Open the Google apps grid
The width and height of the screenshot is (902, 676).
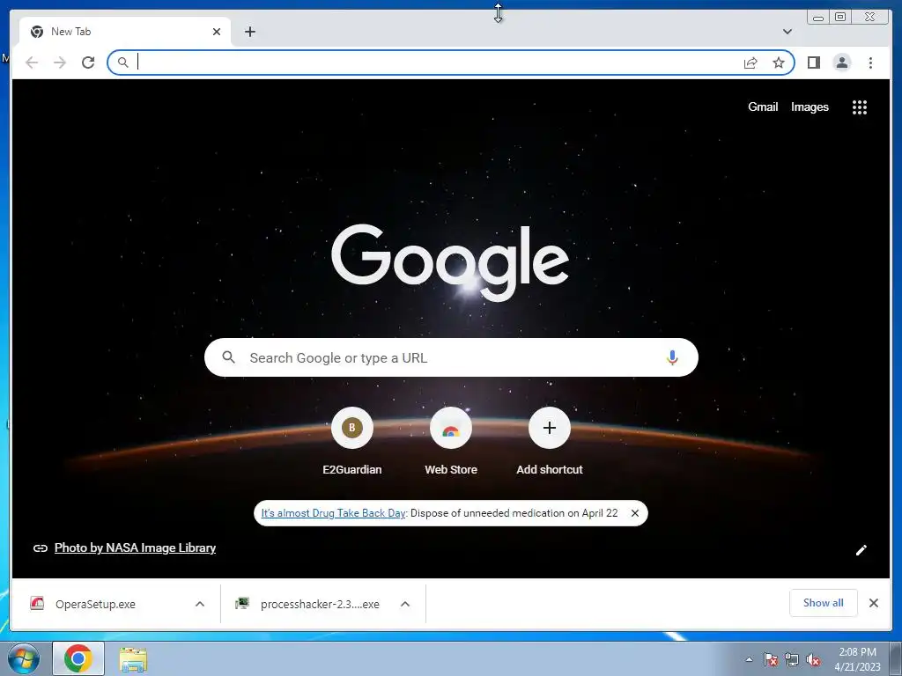pos(860,107)
